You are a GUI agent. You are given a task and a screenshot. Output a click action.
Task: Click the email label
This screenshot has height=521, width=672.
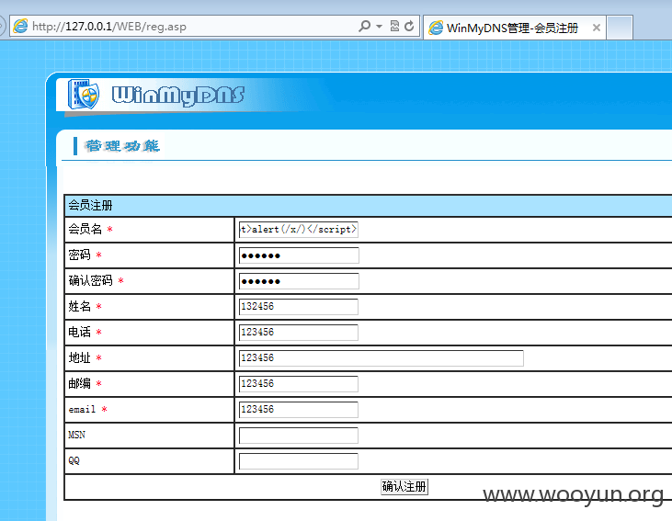(82, 409)
